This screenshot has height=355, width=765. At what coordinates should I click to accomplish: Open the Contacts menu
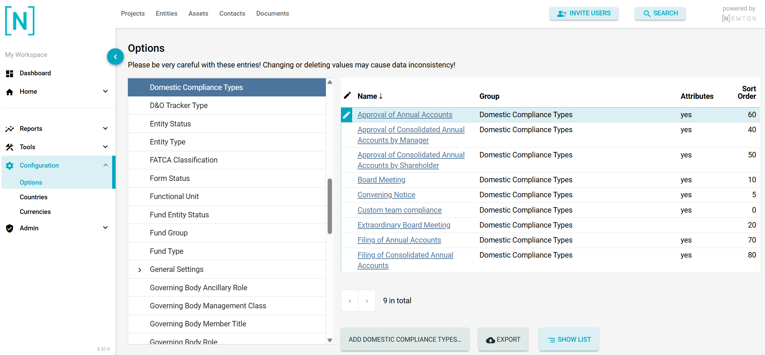click(x=232, y=14)
